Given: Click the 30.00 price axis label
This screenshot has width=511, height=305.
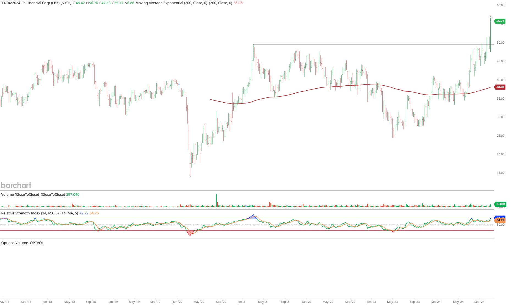Looking at the screenshot, I should point(501,117).
